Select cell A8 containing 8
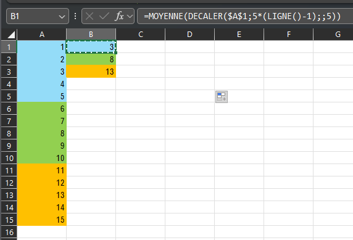This screenshot has height=240, width=353. coord(41,133)
